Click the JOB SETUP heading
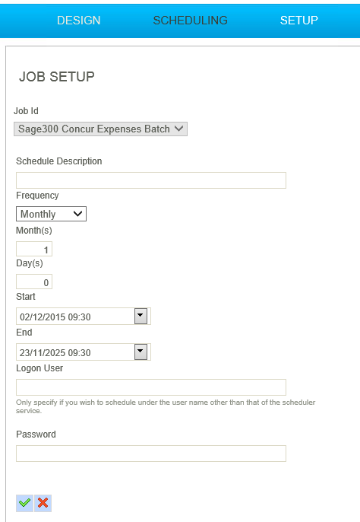This screenshot has height=522, width=360. point(57,77)
